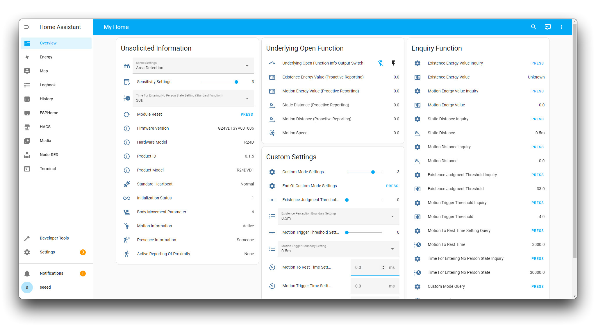Image resolution: width=596 pixels, height=327 pixels.
Task: Click the seeed user avatar
Action: (27, 287)
